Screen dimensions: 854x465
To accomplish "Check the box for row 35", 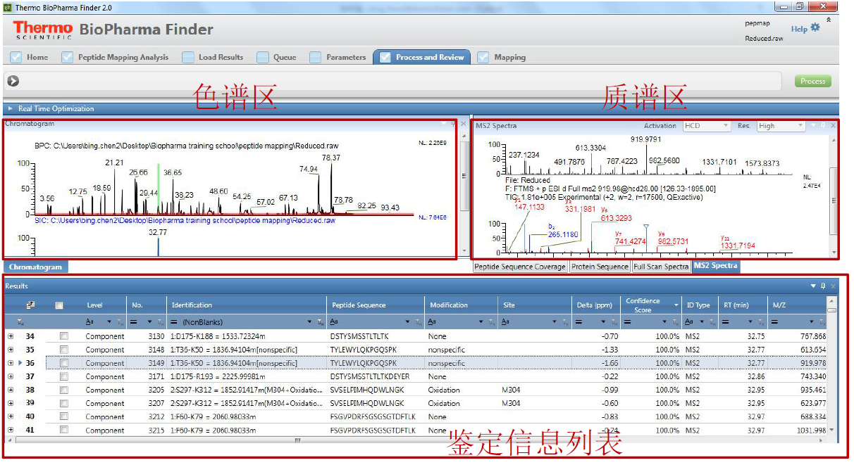I will coord(64,350).
